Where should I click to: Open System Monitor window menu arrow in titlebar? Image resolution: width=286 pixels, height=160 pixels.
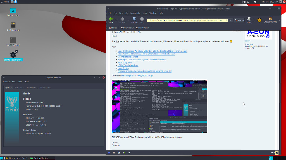point(4,78)
